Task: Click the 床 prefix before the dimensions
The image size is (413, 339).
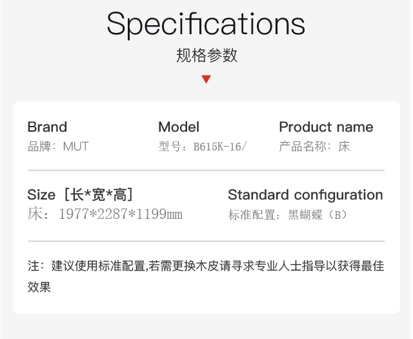Action: pos(35,214)
